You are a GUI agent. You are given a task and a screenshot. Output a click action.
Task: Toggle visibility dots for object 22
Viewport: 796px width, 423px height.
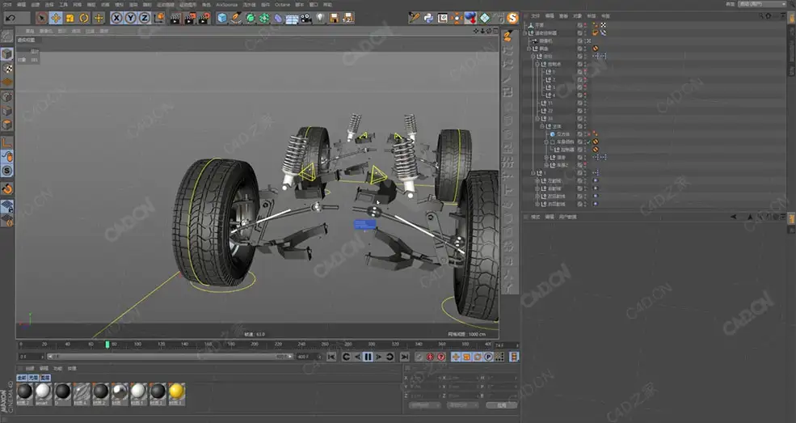[585, 111]
